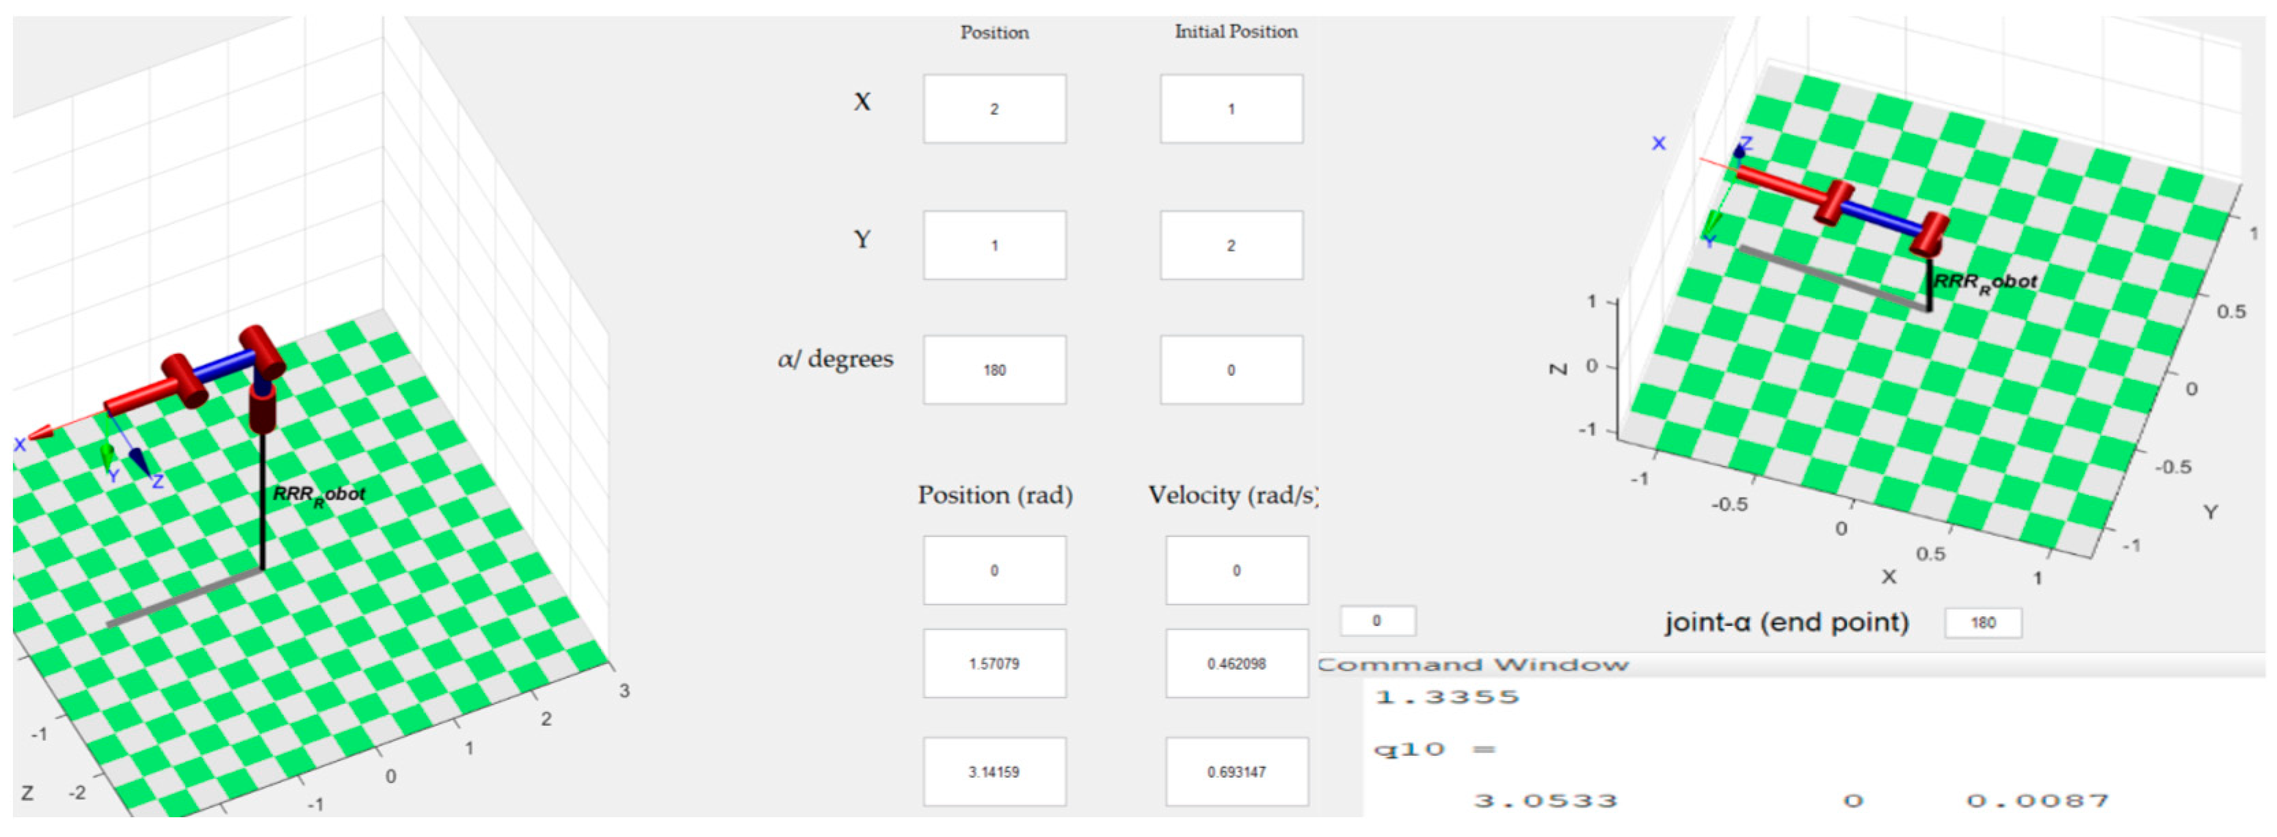Image resolution: width=2277 pixels, height=837 pixels.
Task: Focus the Position α degrees field showing 180
Action: (994, 370)
